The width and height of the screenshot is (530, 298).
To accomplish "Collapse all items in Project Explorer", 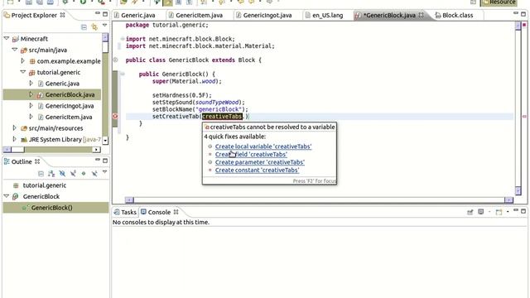I will pos(84,27).
